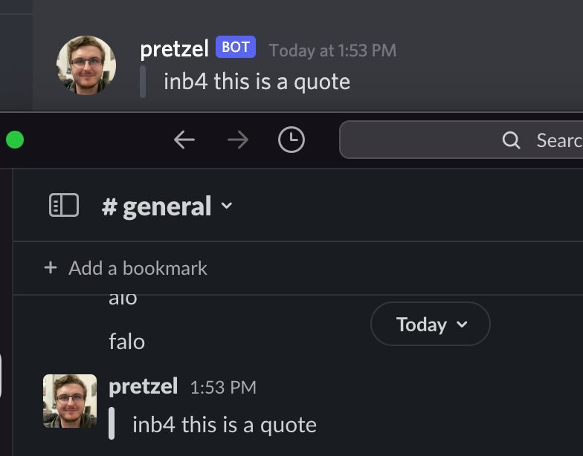The height and width of the screenshot is (456, 583).
Task: Click the Add a bookmark text
Action: point(138,267)
